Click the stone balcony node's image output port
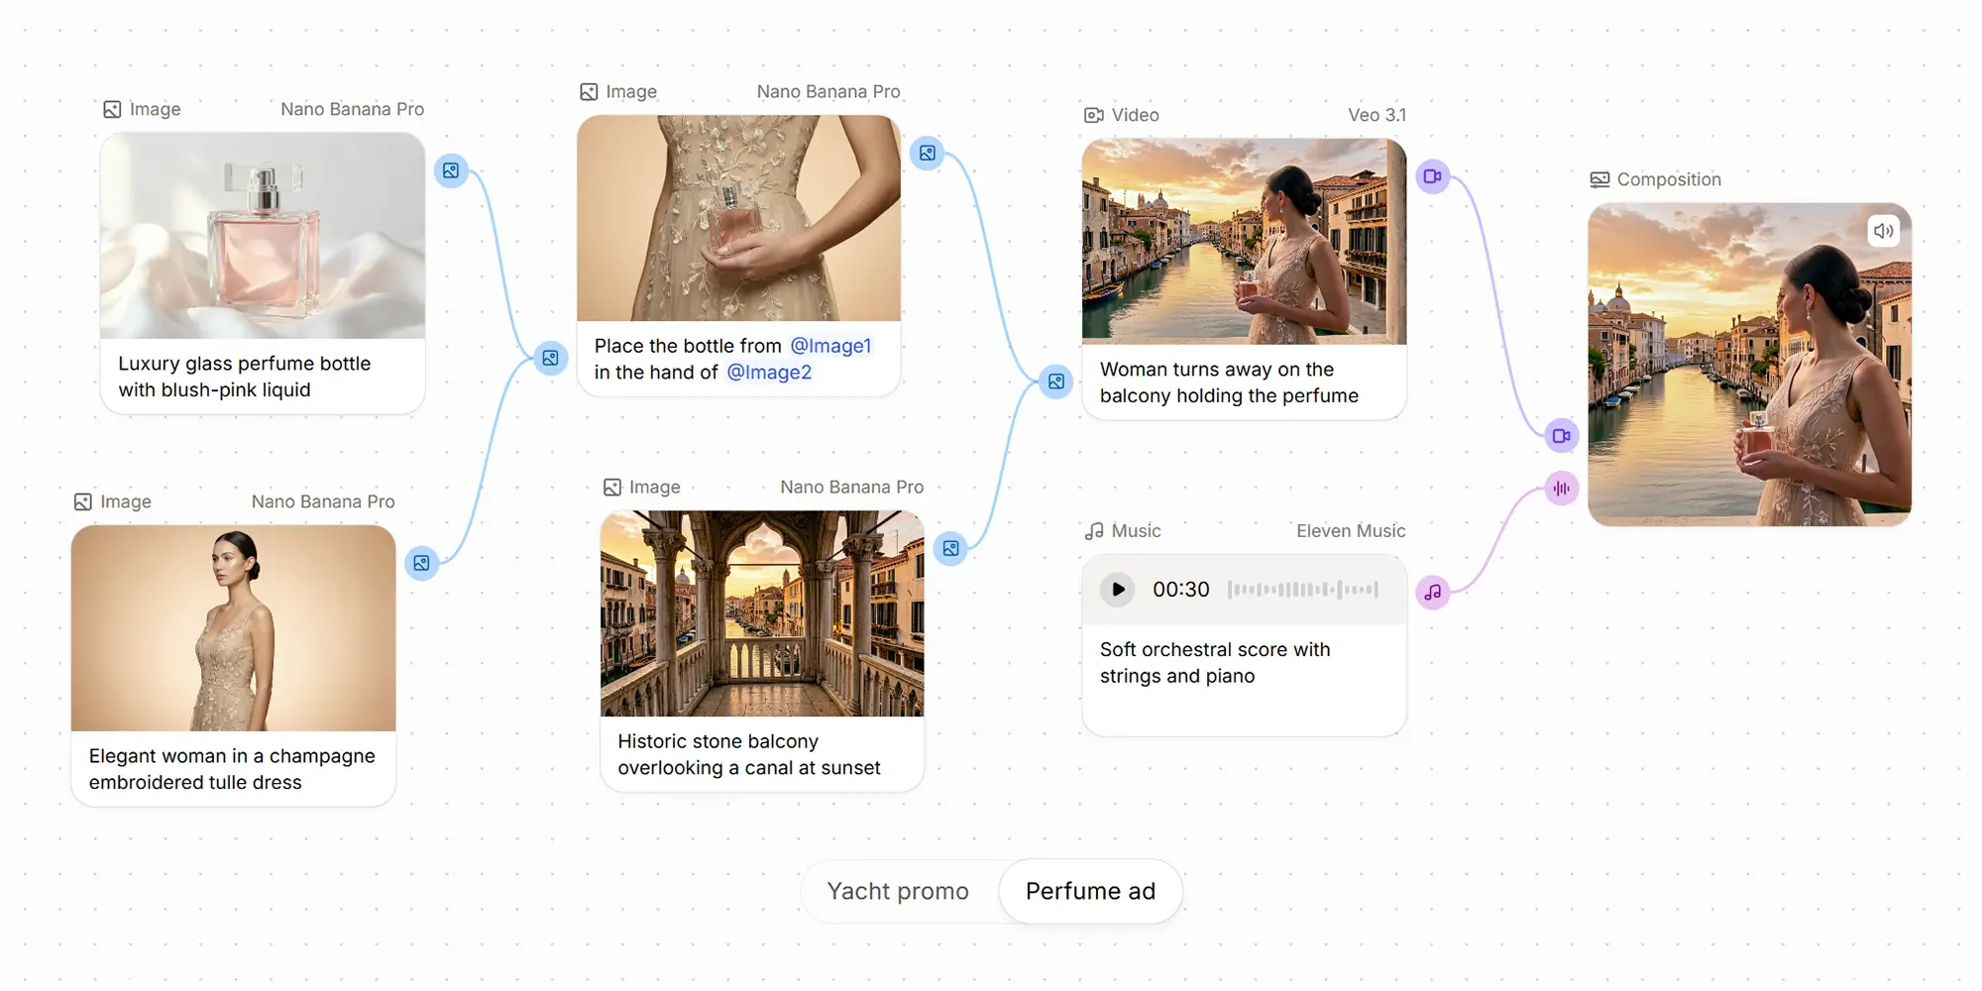Viewport: 1982px width, 991px height. point(950,548)
